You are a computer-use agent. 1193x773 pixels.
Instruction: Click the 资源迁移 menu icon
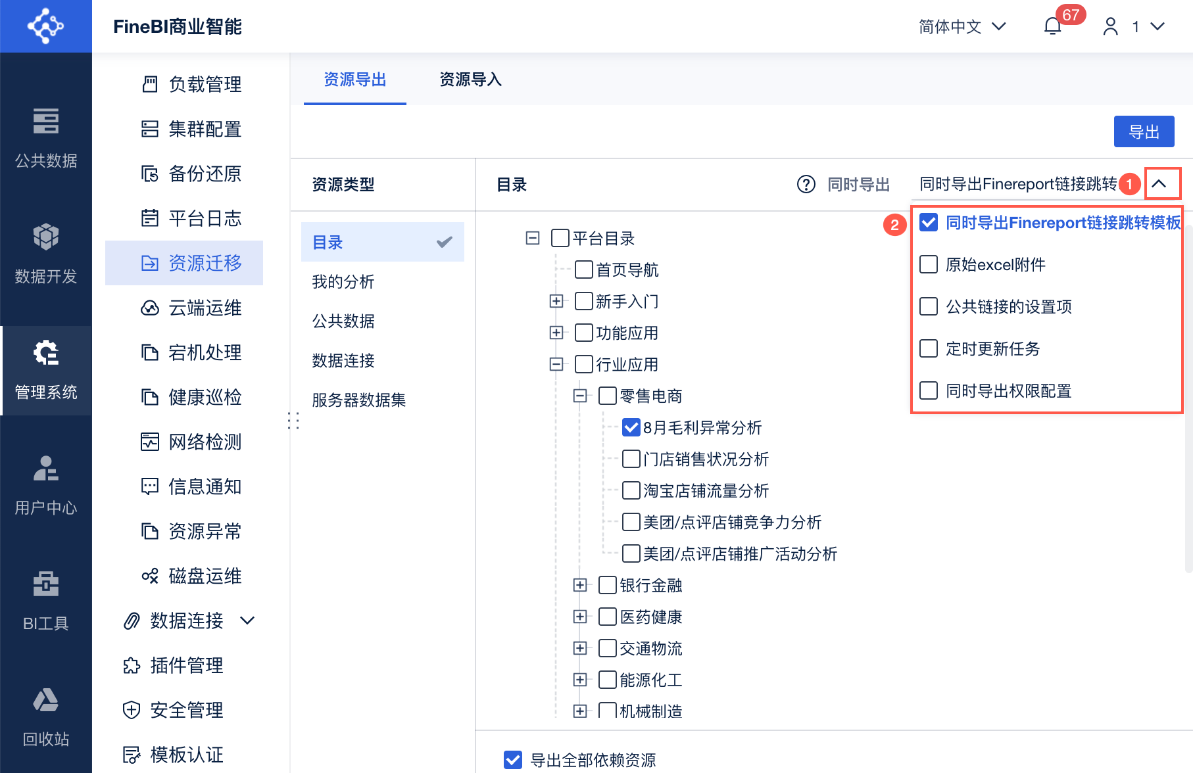tap(150, 263)
